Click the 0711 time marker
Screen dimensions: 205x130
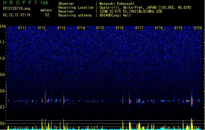22,28
